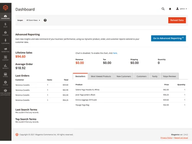
Task: Switch to the Yotpo Reviews tab
Action: pyautogui.click(x=169, y=76)
